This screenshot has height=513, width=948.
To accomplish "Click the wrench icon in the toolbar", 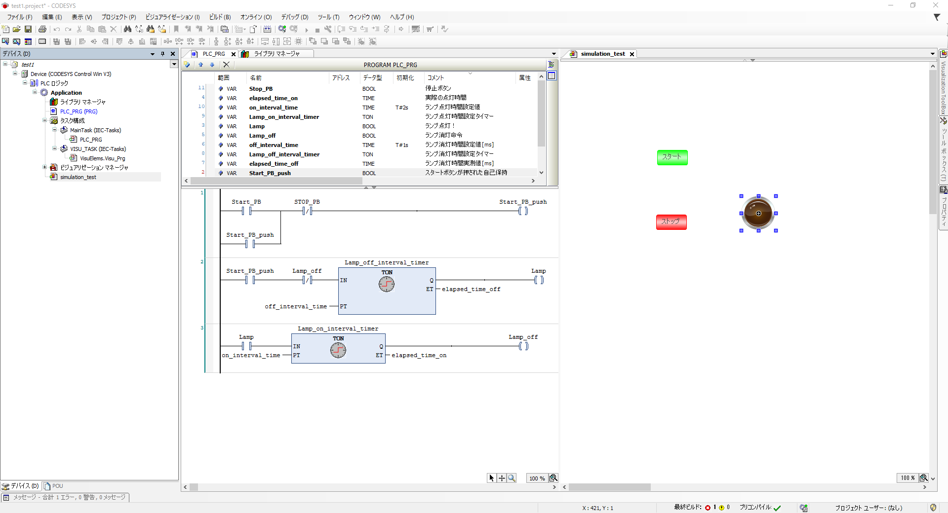I will click(328, 29).
